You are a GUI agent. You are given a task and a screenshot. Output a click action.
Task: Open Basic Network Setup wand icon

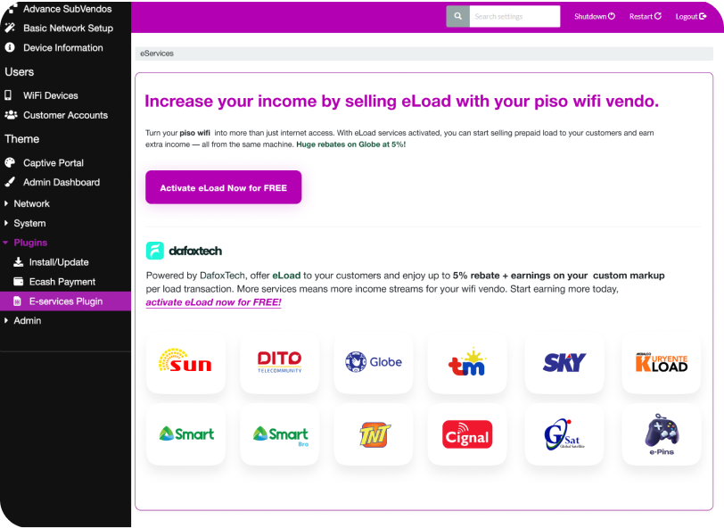10,28
